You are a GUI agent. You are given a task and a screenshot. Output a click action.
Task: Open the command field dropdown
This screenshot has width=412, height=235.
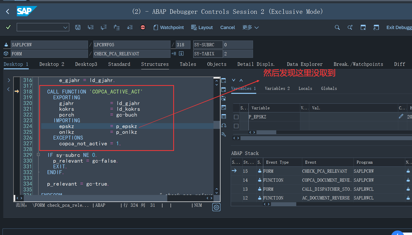tap(65, 27)
